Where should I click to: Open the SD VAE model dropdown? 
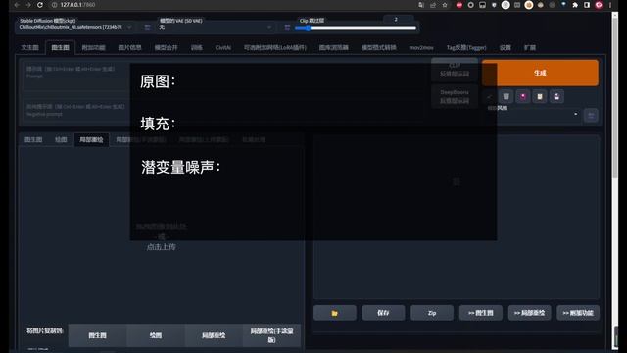(216, 27)
